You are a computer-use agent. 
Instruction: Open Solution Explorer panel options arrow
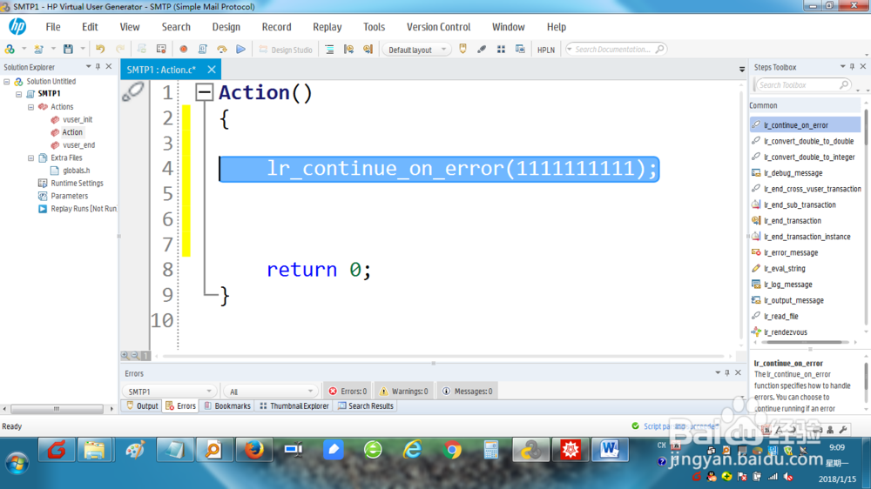(x=88, y=67)
